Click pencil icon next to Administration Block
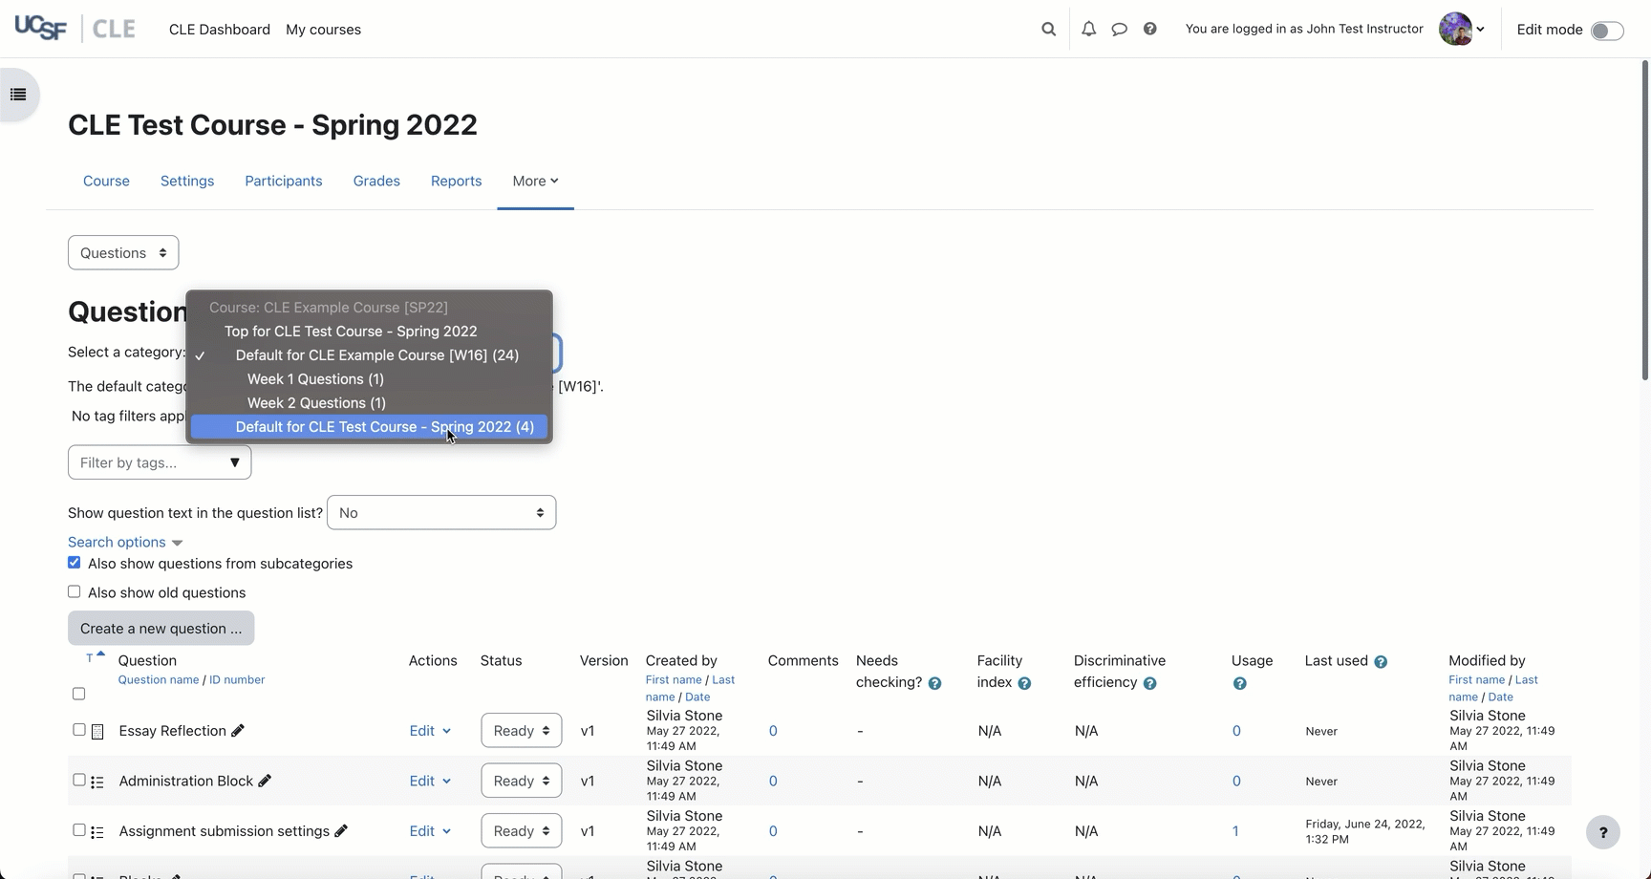 coord(265,781)
